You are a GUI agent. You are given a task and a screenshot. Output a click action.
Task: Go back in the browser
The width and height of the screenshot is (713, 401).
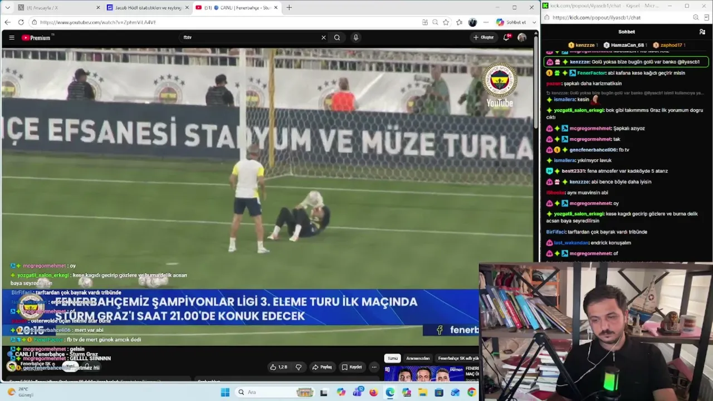tap(8, 22)
